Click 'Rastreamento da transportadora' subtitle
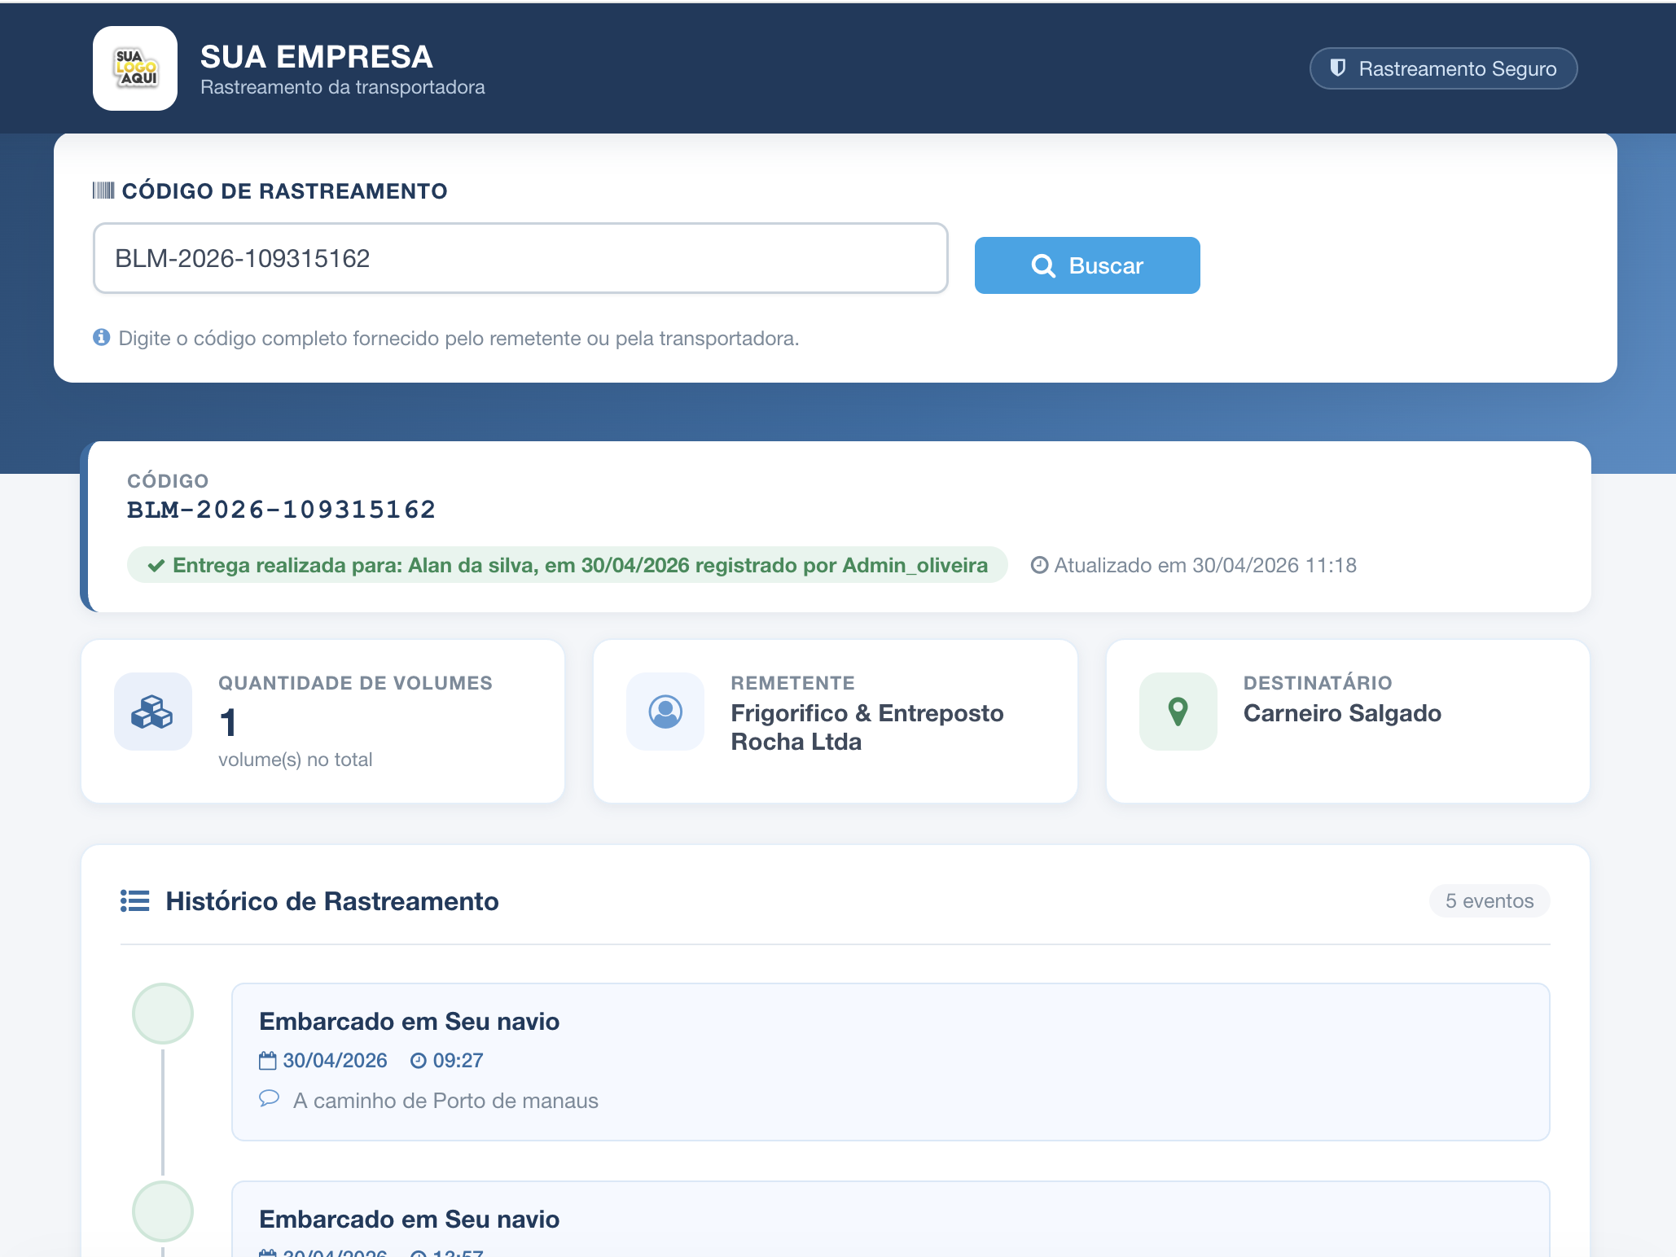Screen dimensions: 1676x1257 click(x=343, y=87)
